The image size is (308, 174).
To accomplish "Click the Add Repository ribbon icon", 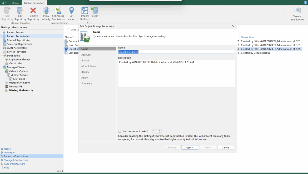I will (7, 14).
